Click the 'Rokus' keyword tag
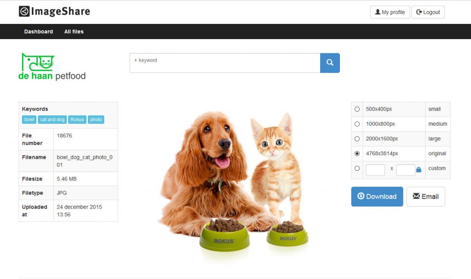Screen dimensions: 471x279 77,119
